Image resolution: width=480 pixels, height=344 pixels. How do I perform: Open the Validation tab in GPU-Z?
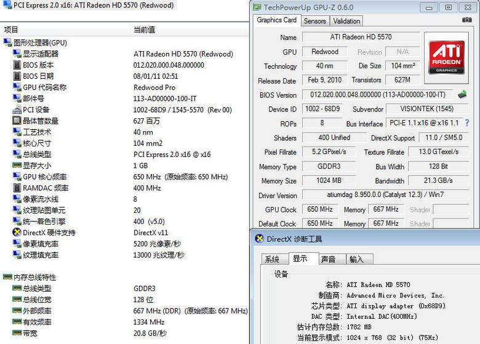coord(346,21)
